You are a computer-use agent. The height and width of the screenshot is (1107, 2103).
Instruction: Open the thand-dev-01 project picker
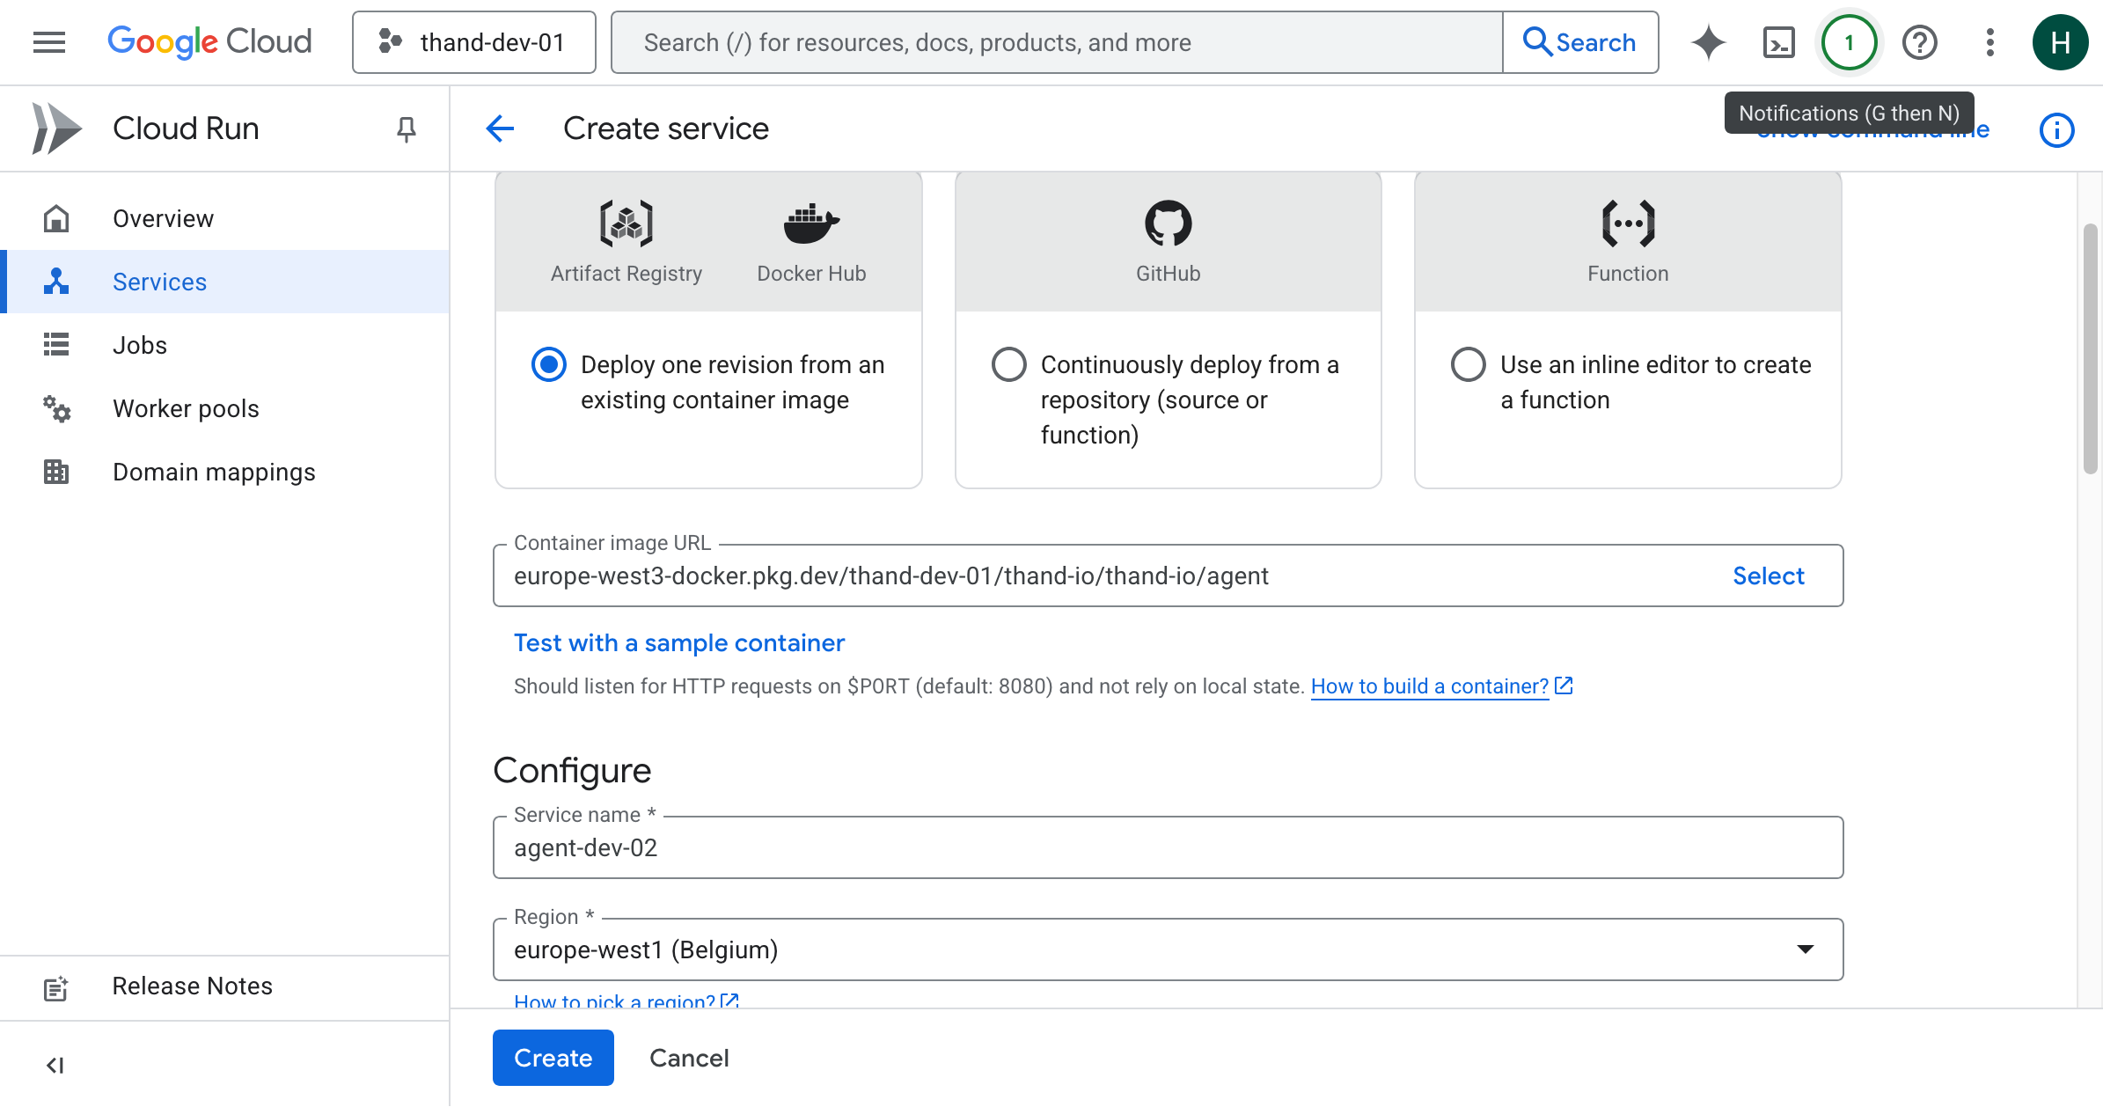[x=474, y=42]
